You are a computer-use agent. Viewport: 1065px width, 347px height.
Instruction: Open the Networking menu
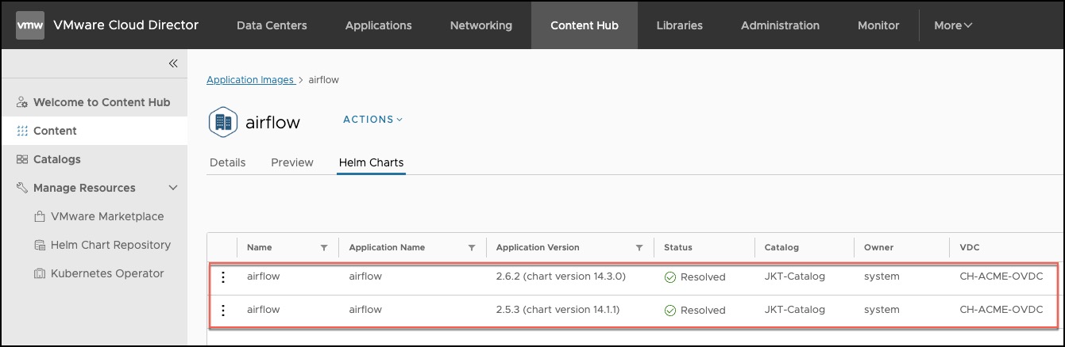tap(481, 25)
